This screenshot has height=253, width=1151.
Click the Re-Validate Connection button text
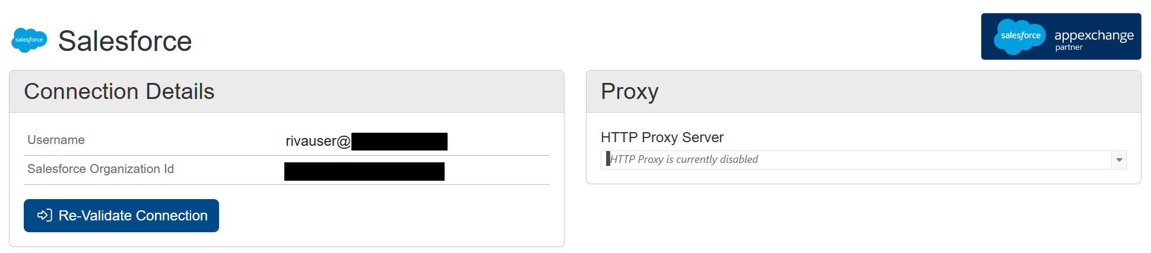pyautogui.click(x=133, y=216)
